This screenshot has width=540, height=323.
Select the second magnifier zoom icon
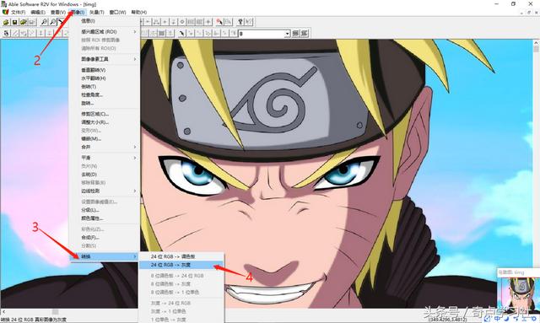click(53, 22)
